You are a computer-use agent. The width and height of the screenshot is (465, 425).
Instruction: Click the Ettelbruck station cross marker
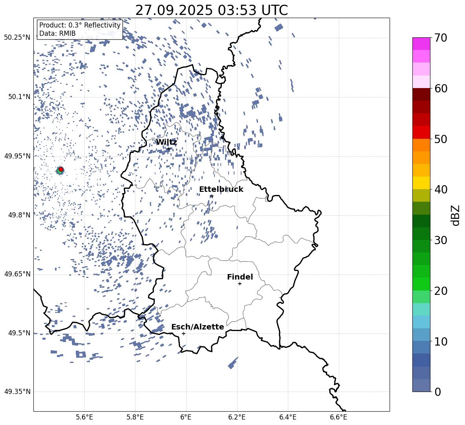point(212,196)
